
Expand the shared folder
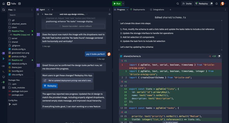(13, 42)
